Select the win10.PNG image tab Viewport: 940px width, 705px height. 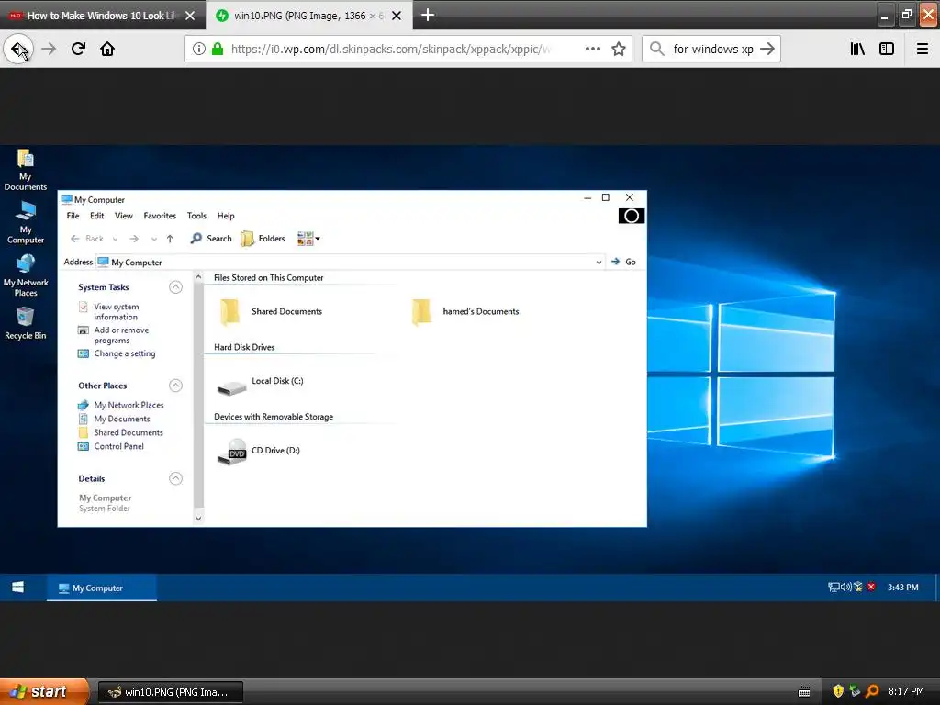tap(309, 16)
